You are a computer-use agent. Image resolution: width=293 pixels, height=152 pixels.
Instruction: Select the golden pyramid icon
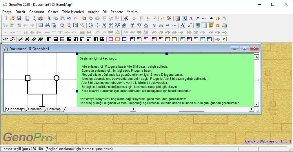[x=218, y=18]
